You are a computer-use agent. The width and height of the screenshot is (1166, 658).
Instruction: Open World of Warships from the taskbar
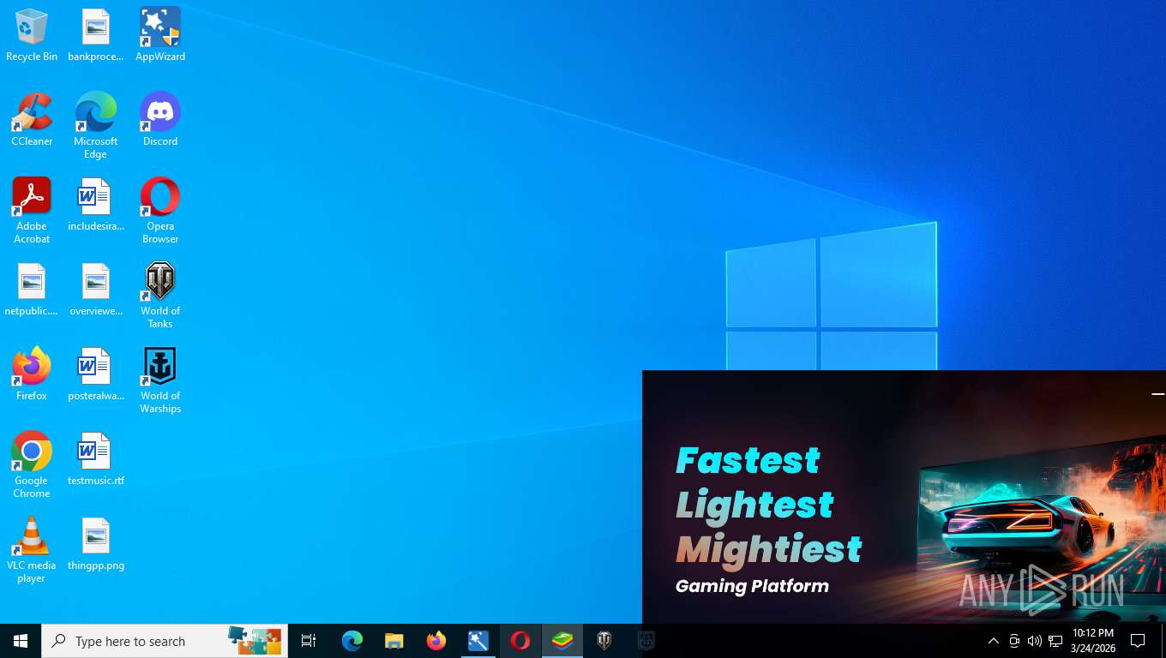pos(646,641)
